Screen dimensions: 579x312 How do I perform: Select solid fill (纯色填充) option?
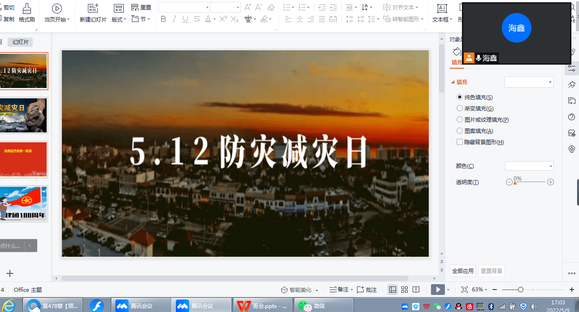tap(460, 97)
